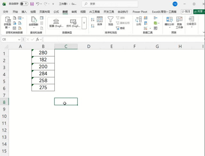Click the 共享 share button
Image resolution: width=205 pixels, height=156 pixels.
(199, 12)
